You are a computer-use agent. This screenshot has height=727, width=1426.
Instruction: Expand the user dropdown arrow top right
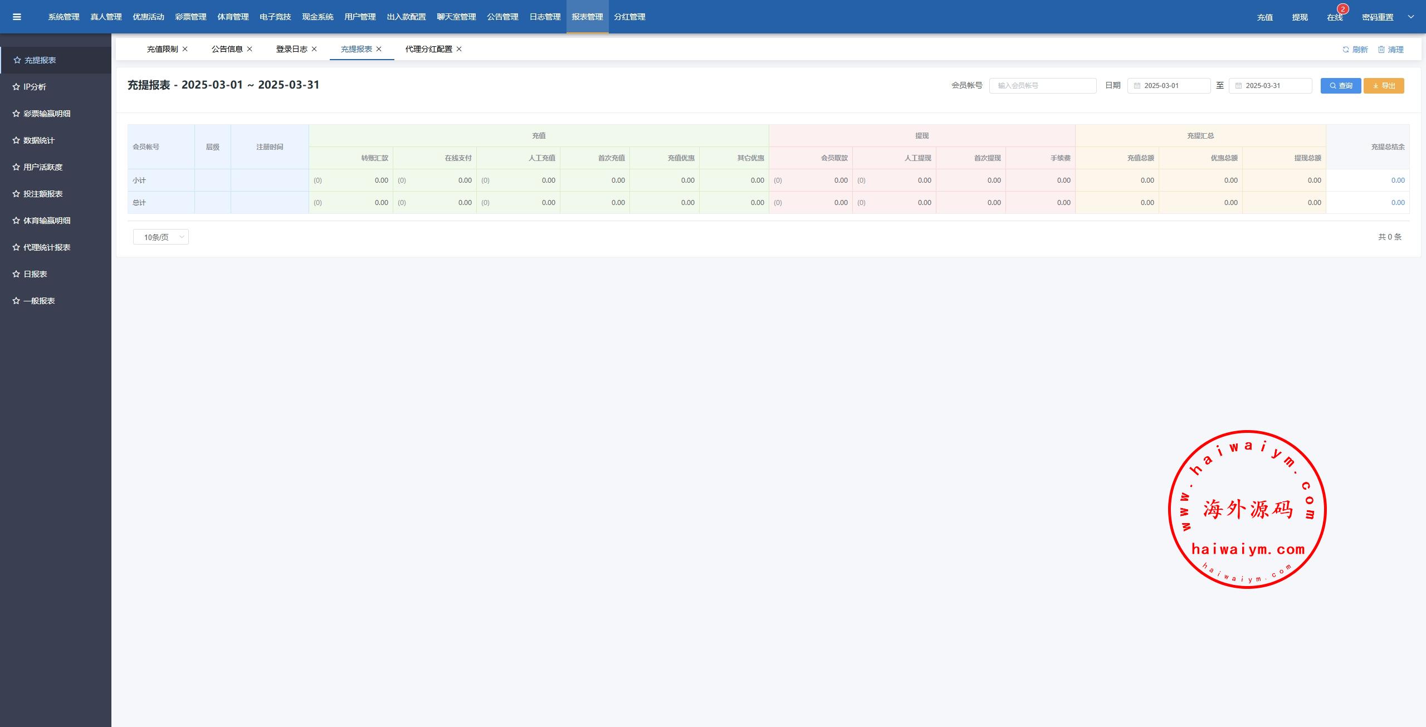pyautogui.click(x=1411, y=17)
